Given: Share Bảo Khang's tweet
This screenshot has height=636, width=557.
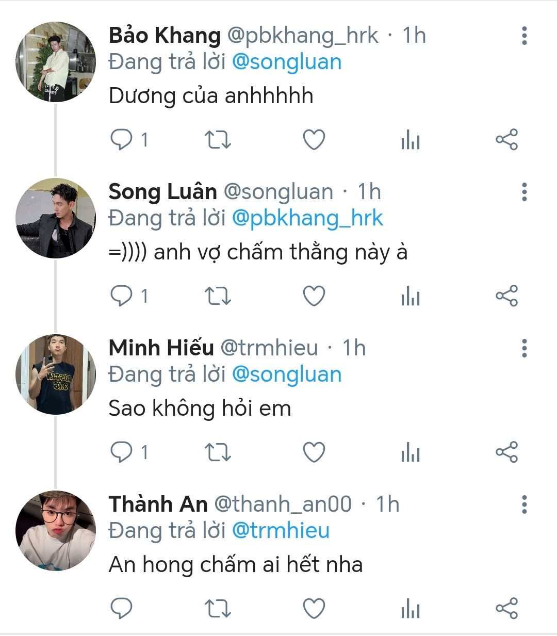Looking at the screenshot, I should point(506,140).
